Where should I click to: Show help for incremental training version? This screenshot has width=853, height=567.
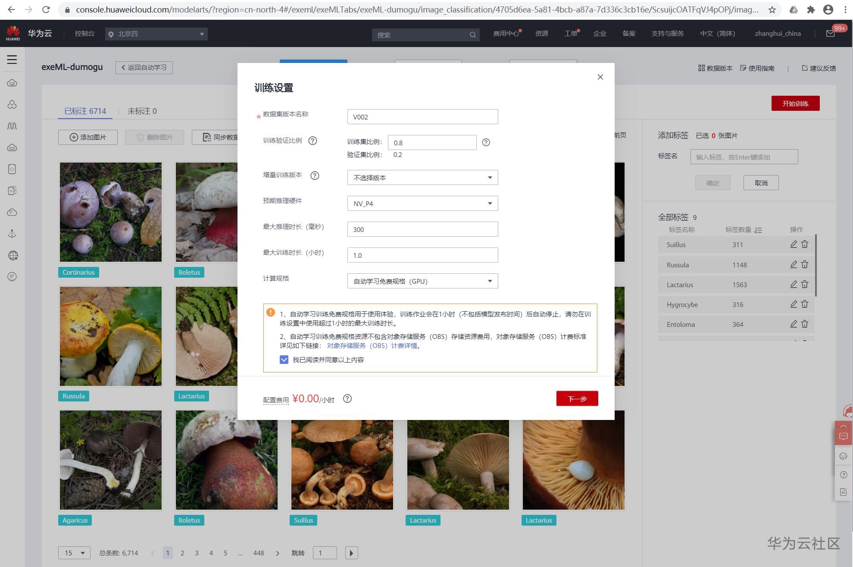tap(315, 175)
